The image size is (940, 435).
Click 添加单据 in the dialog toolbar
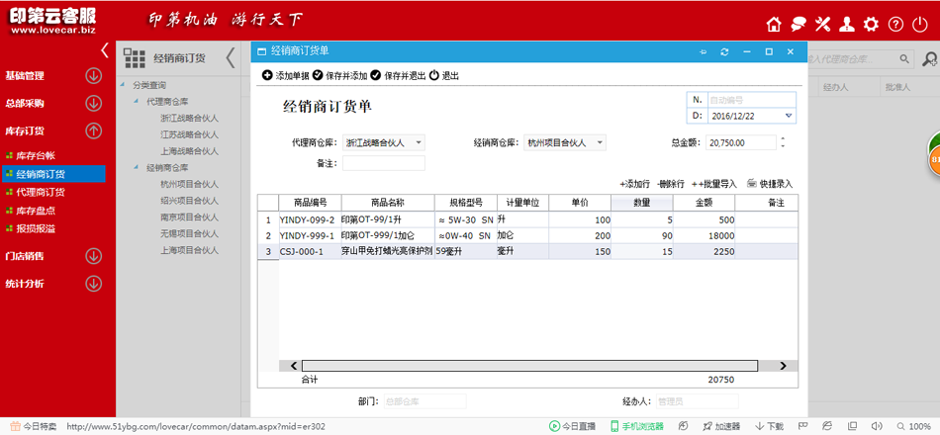point(286,75)
